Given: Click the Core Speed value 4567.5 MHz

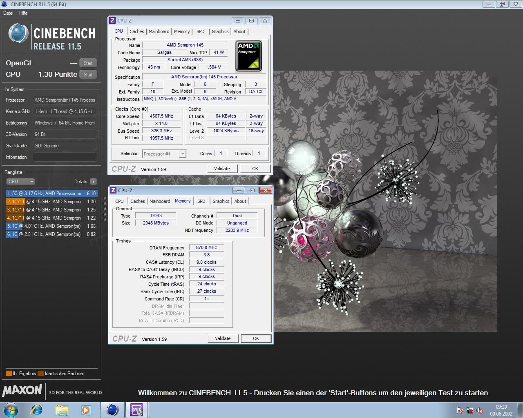Looking at the screenshot, I should [x=162, y=116].
